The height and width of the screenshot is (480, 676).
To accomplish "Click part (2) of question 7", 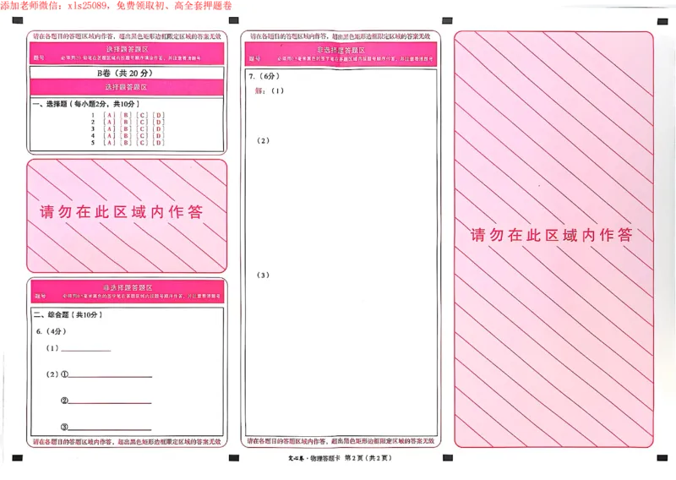I will point(263,141).
